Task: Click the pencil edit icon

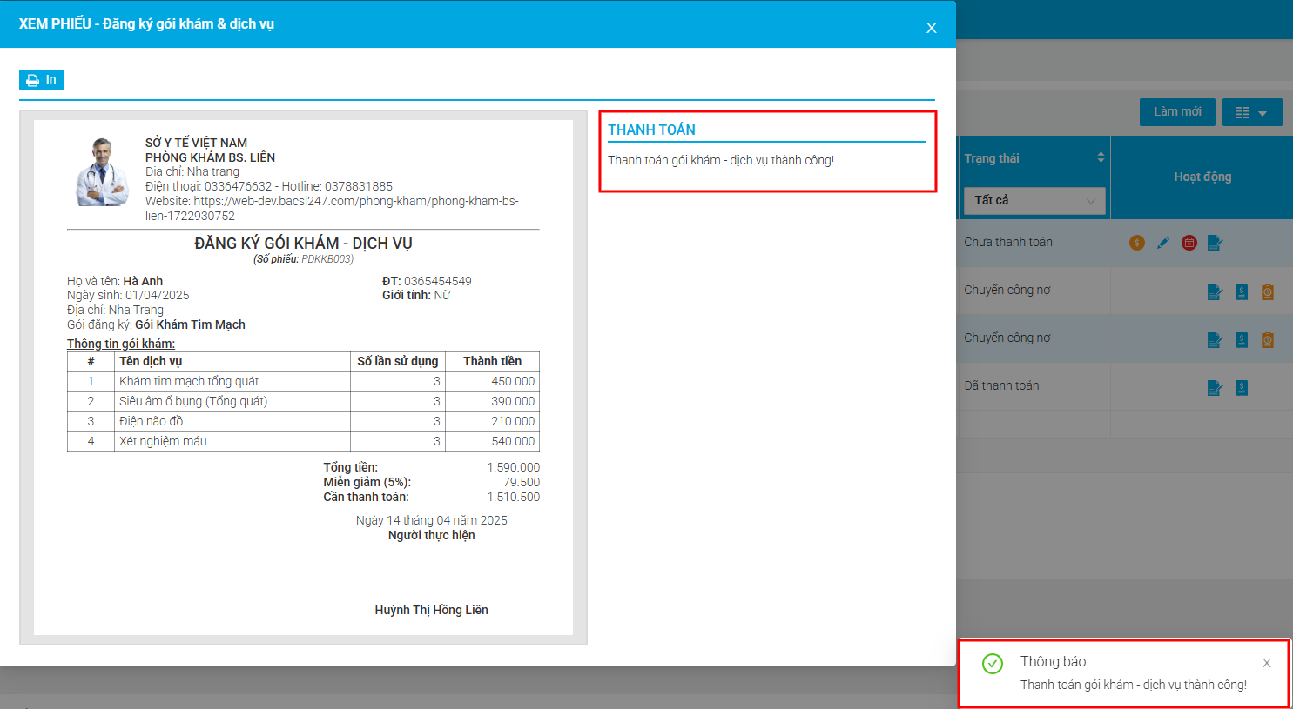Action: point(1163,243)
